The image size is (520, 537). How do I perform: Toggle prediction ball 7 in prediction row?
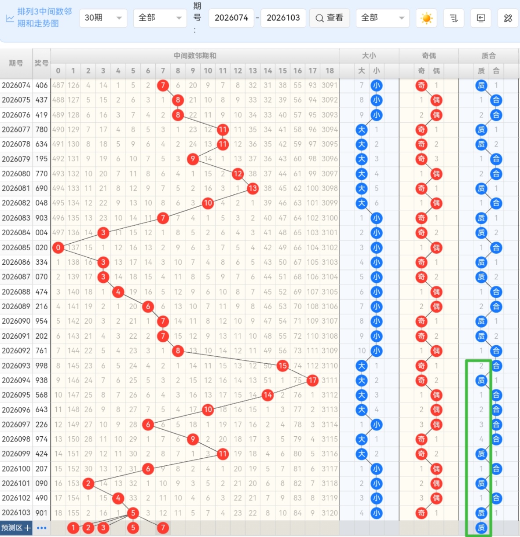point(163,528)
